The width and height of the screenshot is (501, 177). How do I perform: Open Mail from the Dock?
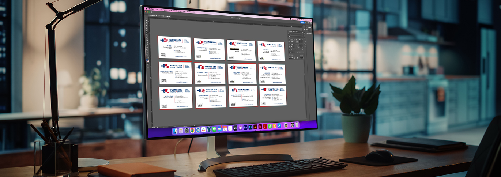tap(220, 129)
